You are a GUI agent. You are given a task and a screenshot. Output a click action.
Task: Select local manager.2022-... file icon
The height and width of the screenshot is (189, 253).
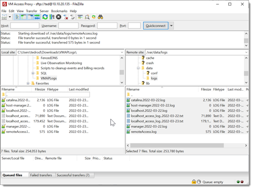pos(4,126)
